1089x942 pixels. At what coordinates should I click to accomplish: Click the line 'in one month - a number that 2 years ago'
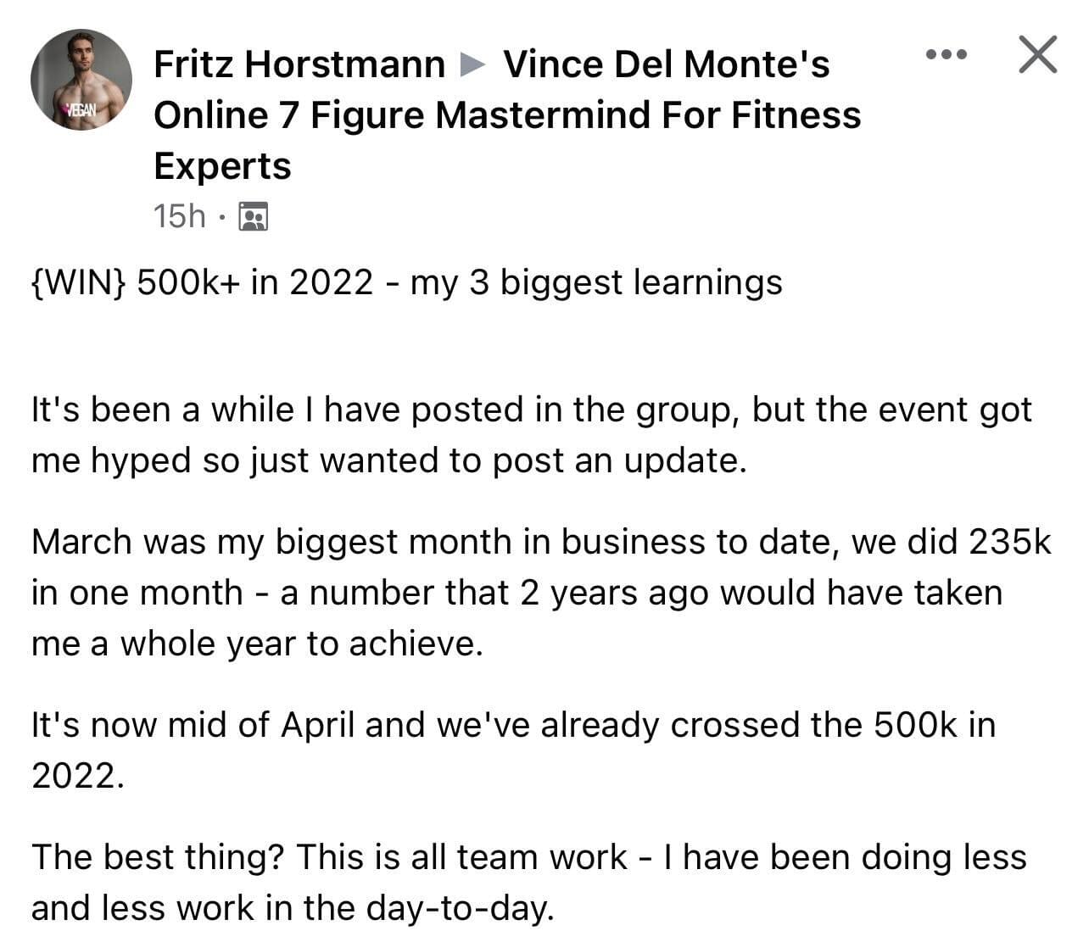517,594
